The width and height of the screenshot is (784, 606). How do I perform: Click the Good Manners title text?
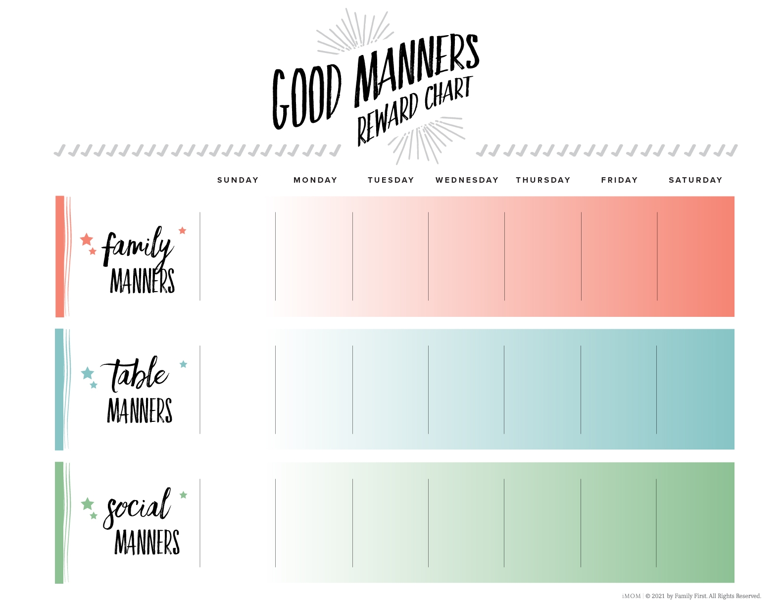click(375, 82)
